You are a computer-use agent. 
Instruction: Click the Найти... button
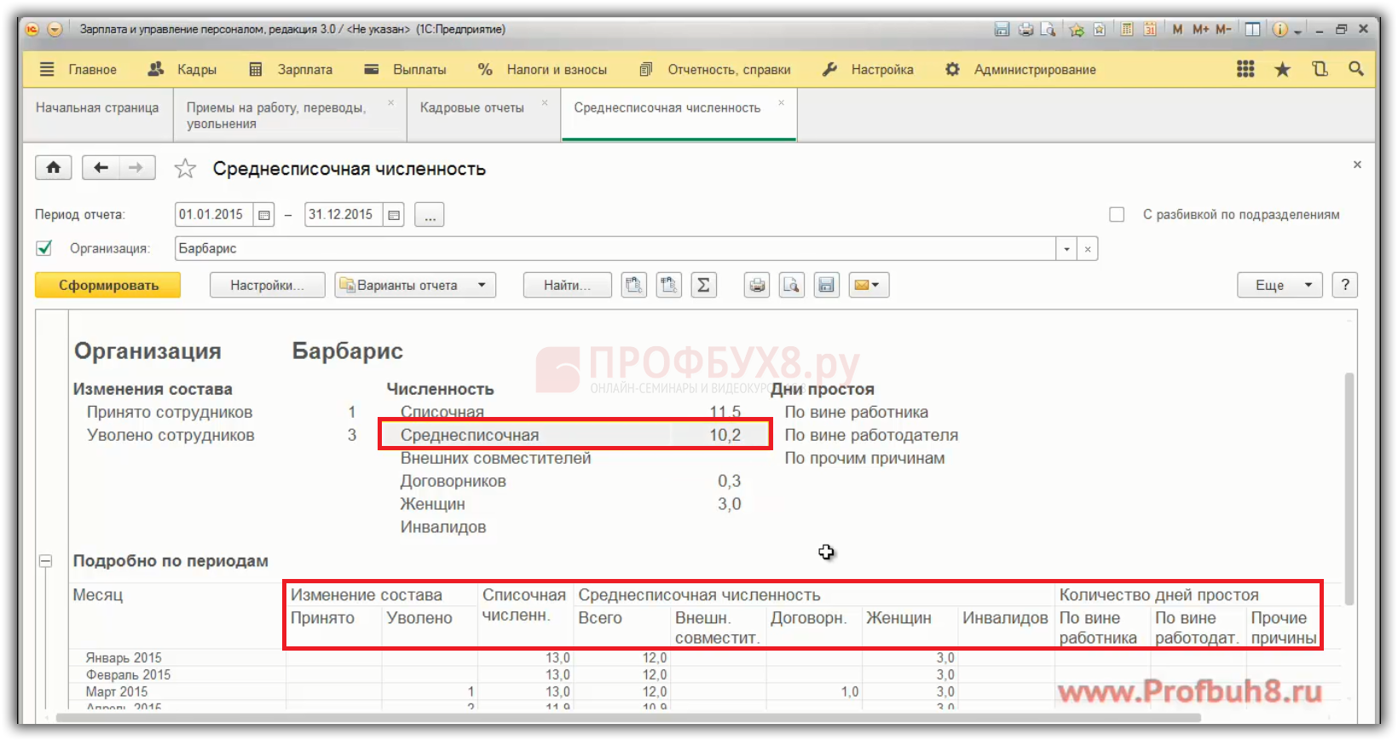tap(567, 285)
